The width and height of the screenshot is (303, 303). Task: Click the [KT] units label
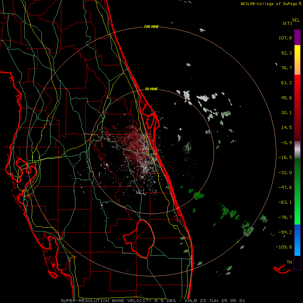click(x=287, y=23)
